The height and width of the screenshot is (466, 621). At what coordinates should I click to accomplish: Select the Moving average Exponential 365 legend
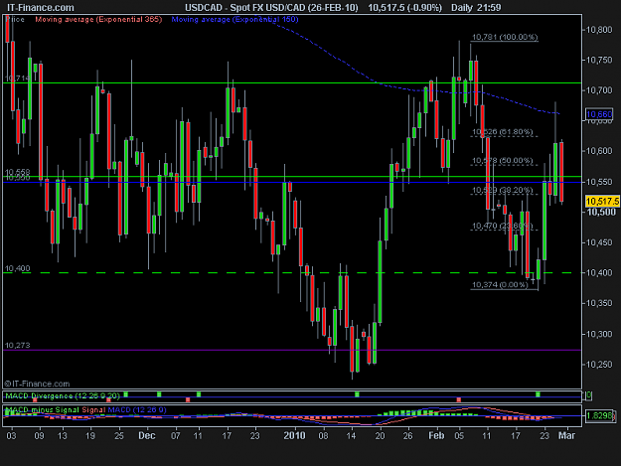[x=98, y=19]
